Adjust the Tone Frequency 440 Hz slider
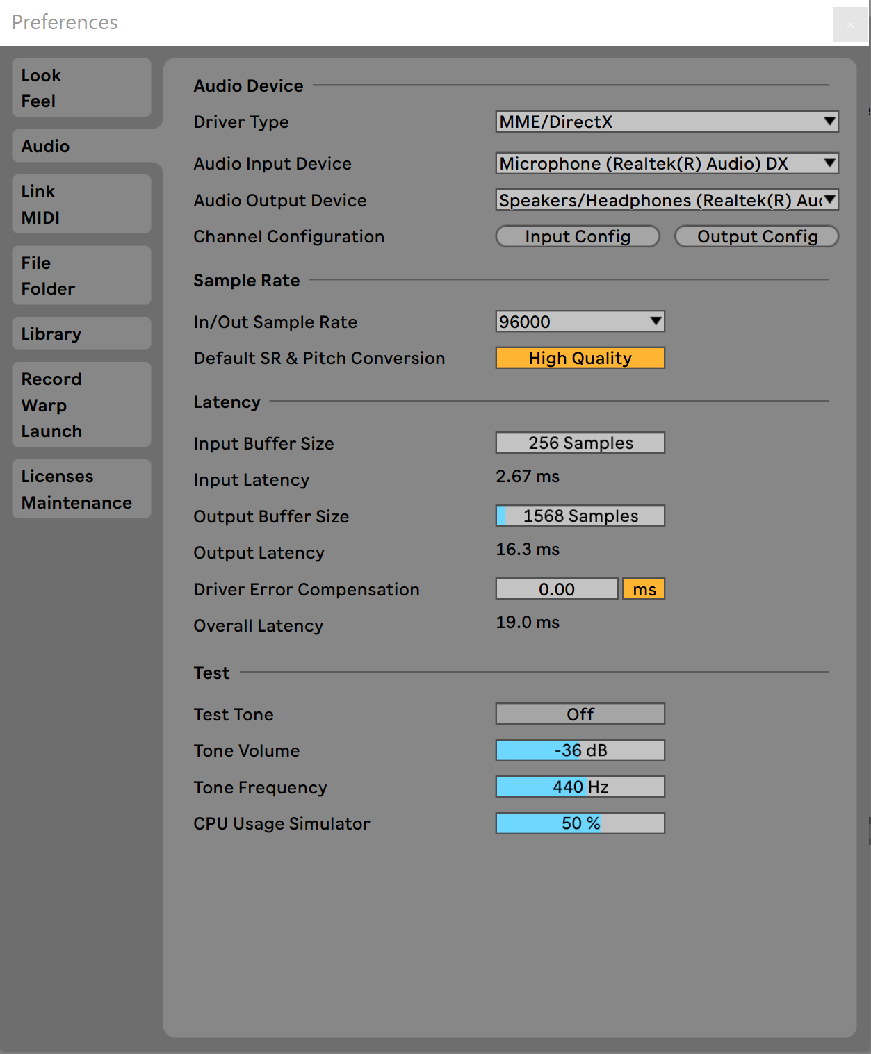 point(580,787)
